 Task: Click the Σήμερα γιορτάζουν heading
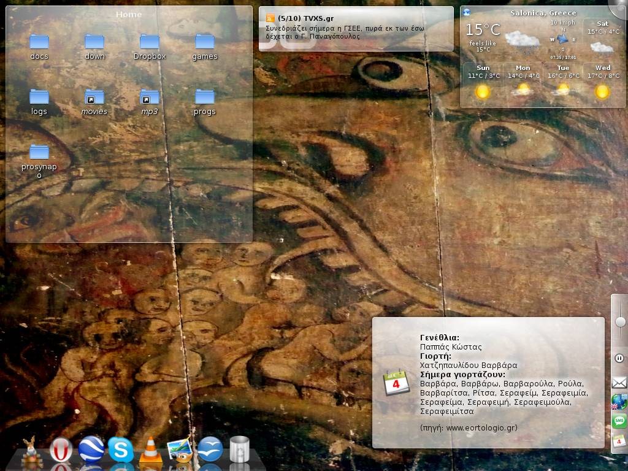[462, 375]
